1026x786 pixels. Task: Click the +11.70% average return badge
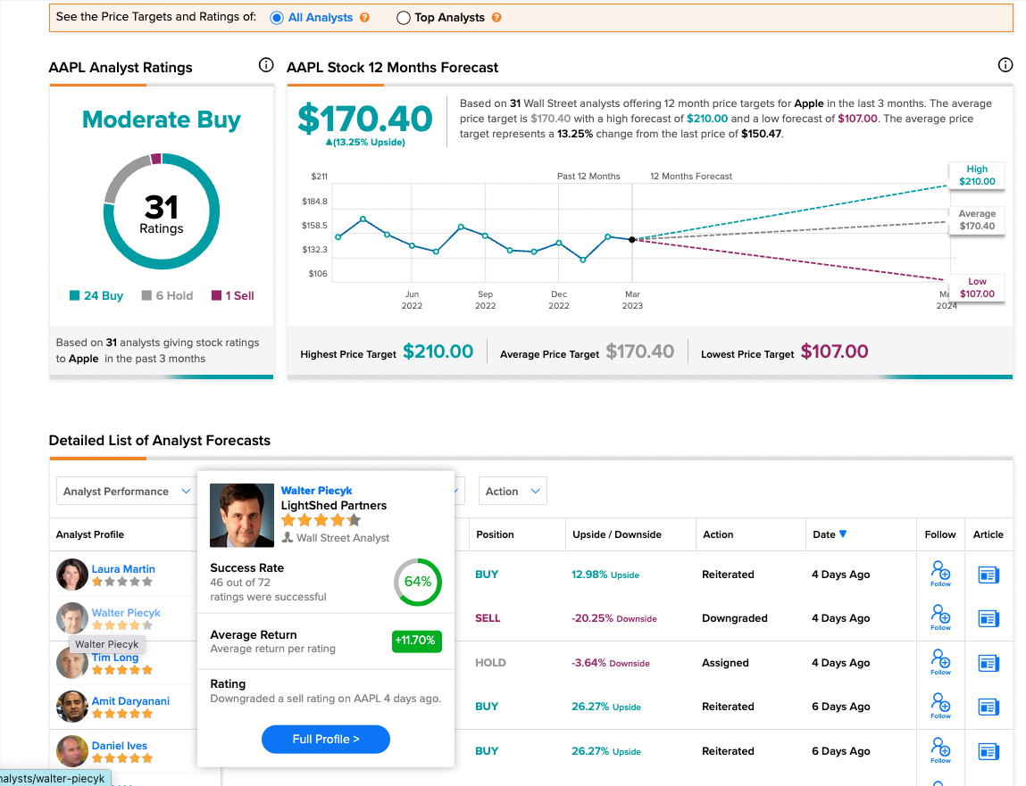coord(417,641)
